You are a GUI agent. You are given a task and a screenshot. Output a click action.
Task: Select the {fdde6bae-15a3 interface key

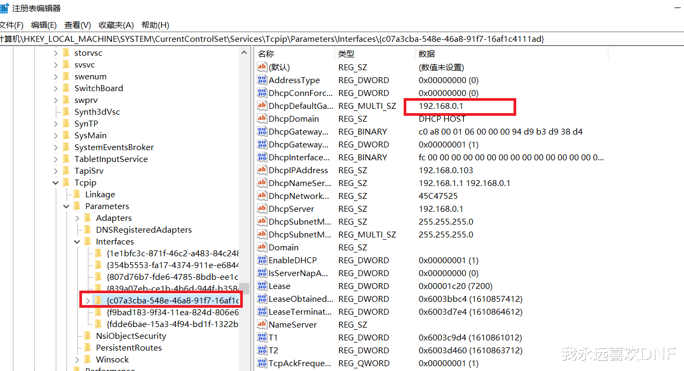click(173, 324)
